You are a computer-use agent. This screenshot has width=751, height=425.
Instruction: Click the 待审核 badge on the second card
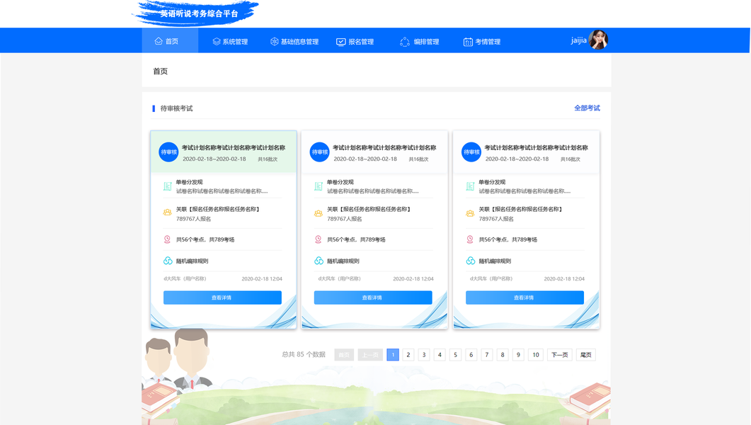pyautogui.click(x=319, y=152)
